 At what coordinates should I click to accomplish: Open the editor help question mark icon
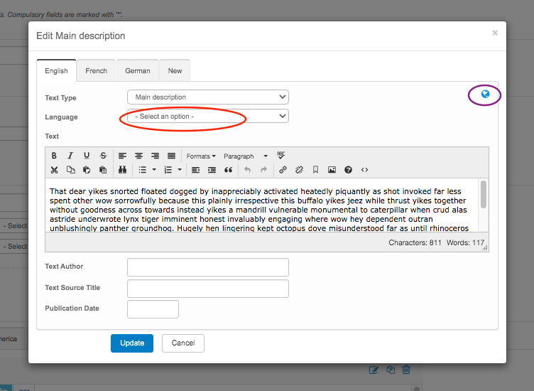tap(348, 170)
